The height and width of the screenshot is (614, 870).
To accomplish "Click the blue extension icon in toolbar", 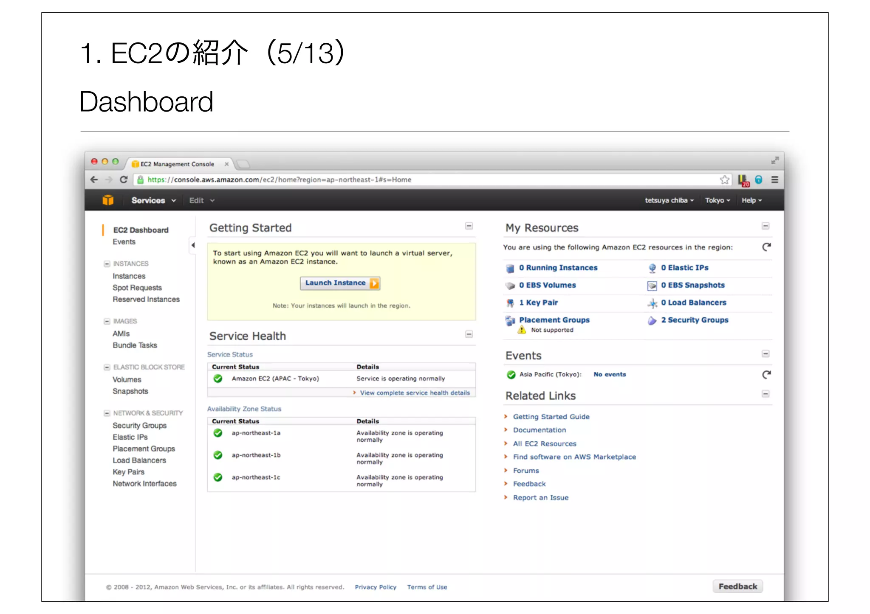I will 759,179.
